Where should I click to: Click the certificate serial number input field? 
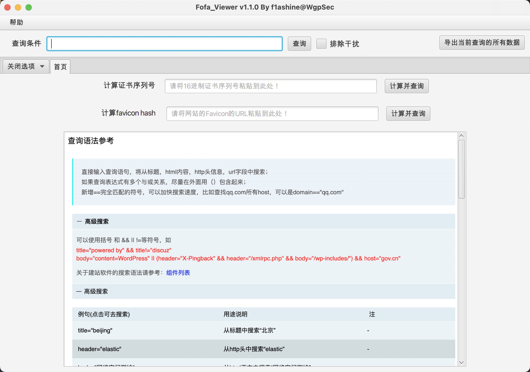[270, 86]
